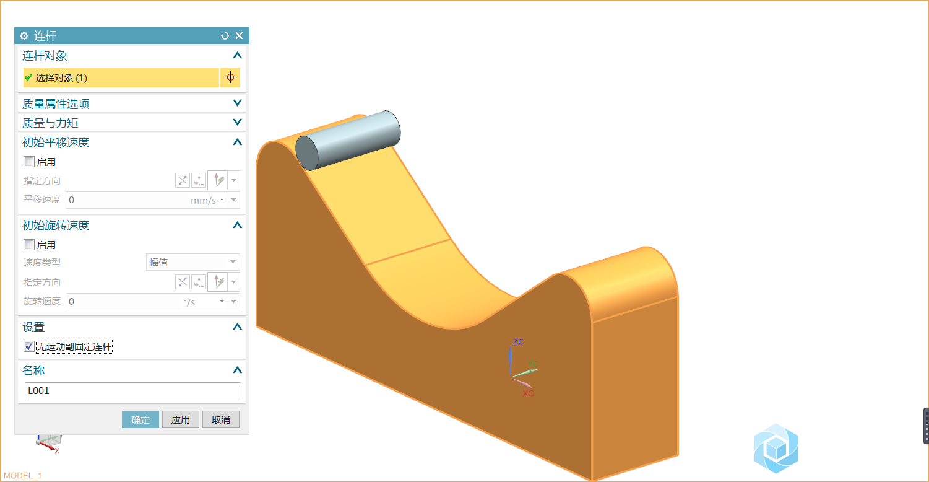Collapse the 连杆对象 section
Viewport: 929px width, 482px height.
pyautogui.click(x=237, y=56)
